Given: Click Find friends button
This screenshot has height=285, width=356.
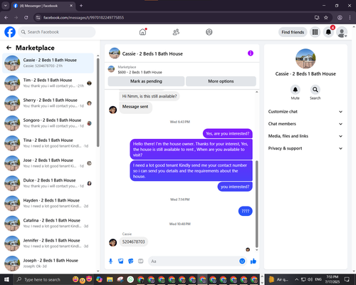Looking at the screenshot, I should coord(293,32).
